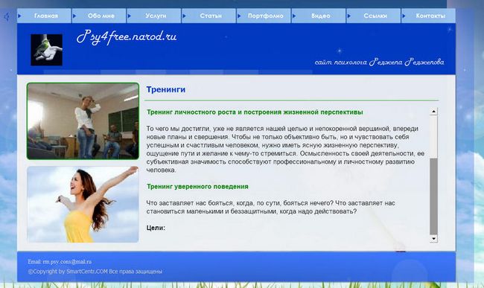Click the arrow icon beside Видео

tap(294, 16)
